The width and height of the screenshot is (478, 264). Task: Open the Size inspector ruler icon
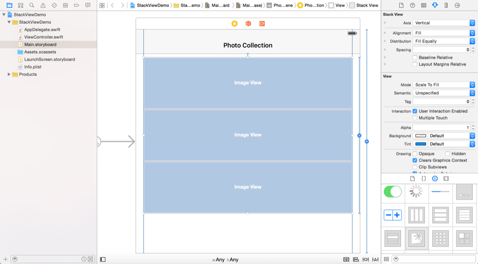[x=446, y=5]
